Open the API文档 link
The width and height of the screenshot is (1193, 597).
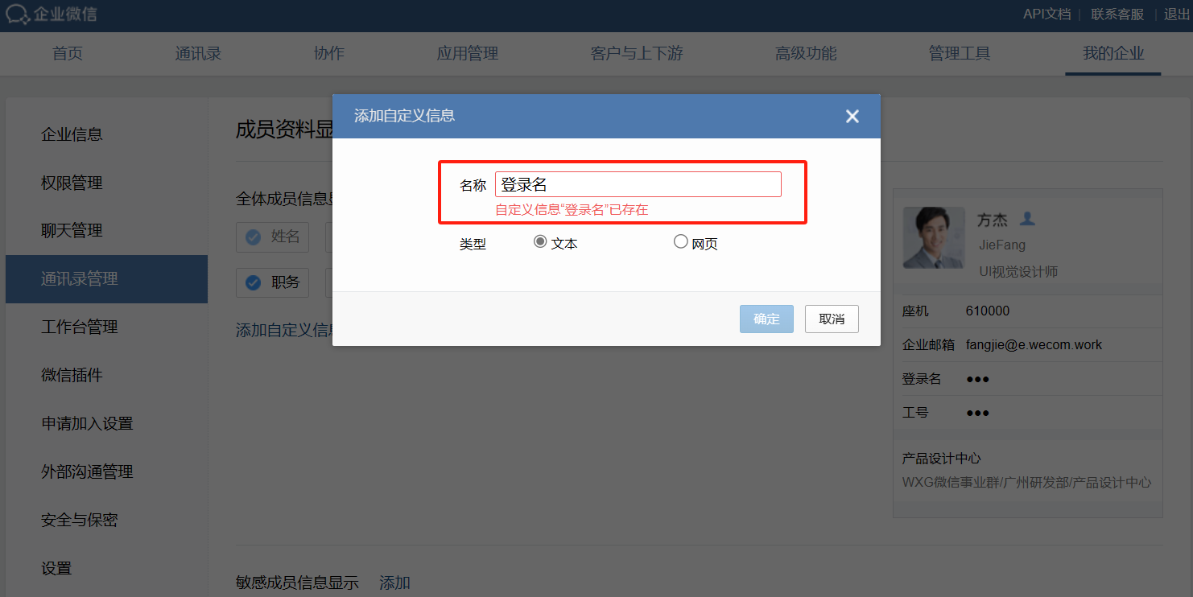pyautogui.click(x=1046, y=14)
